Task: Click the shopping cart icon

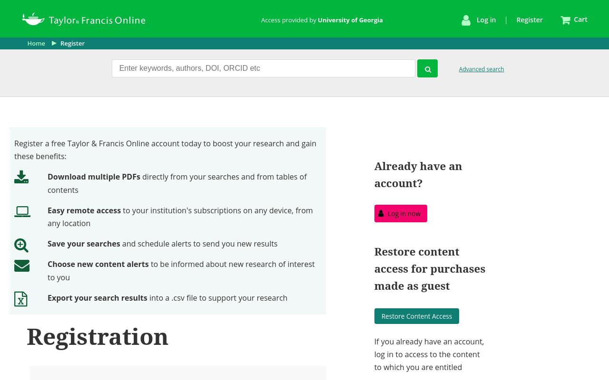Action: coord(565,20)
